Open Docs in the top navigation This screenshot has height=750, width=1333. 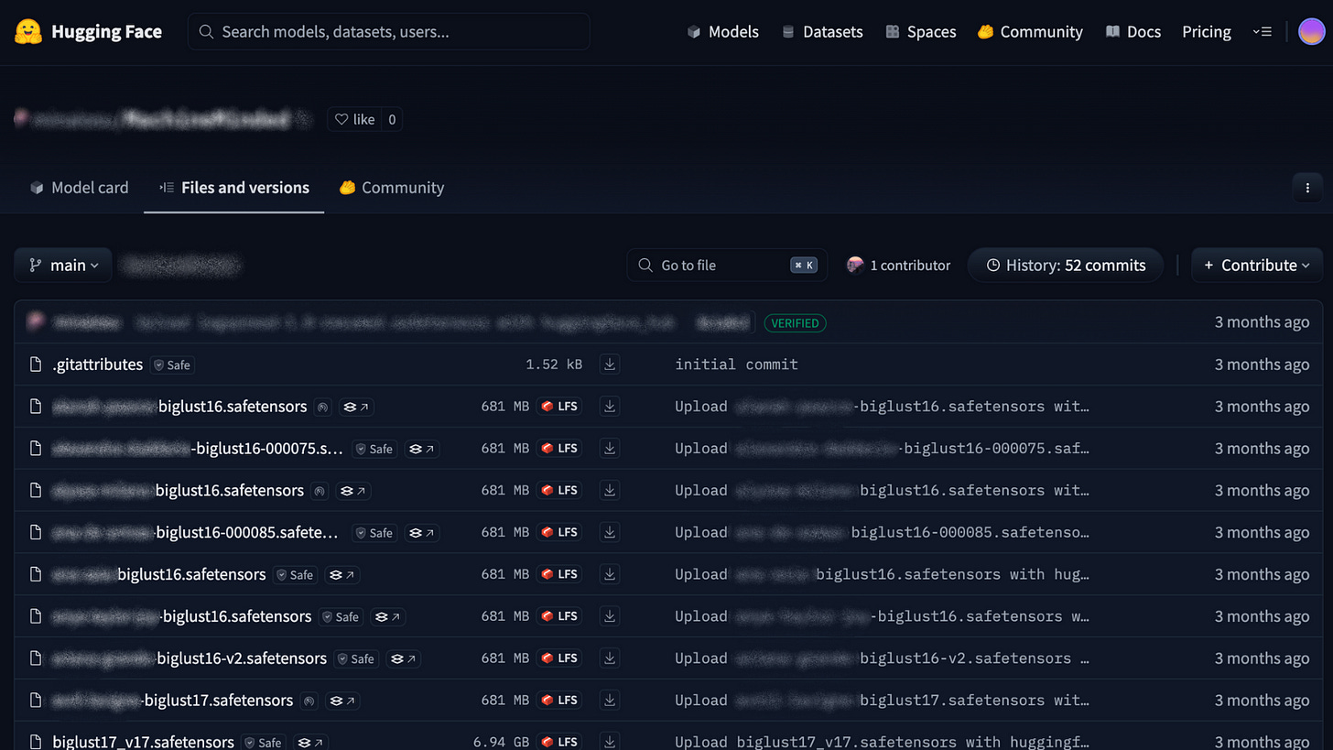click(x=1133, y=32)
